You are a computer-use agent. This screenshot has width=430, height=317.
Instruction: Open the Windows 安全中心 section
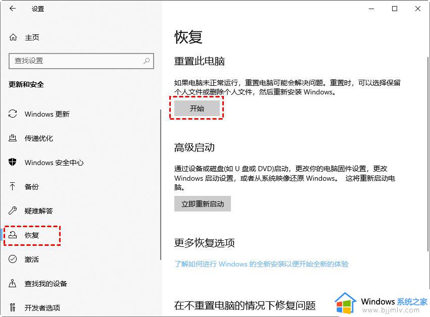point(54,163)
